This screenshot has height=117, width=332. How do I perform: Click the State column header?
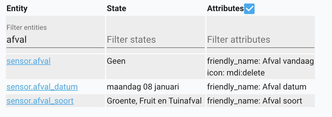116,9
